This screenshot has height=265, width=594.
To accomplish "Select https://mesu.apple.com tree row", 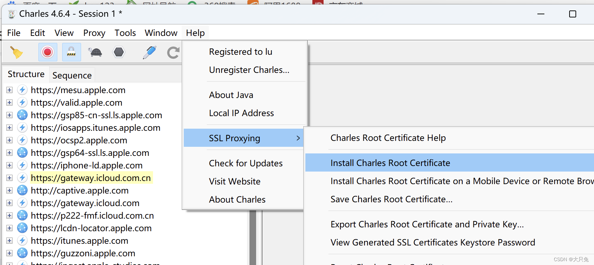I will click(x=78, y=90).
